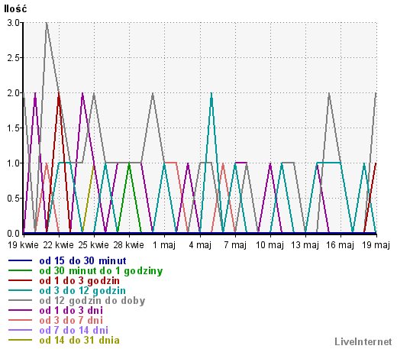Click the '19 maj' x-axis date label

(x=376, y=245)
